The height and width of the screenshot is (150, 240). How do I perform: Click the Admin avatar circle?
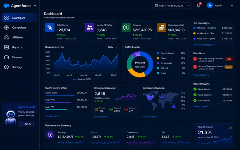pos(210,5)
